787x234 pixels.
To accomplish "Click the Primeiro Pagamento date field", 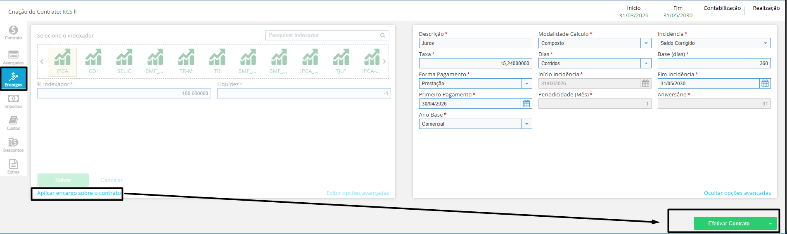I will tap(470, 104).
